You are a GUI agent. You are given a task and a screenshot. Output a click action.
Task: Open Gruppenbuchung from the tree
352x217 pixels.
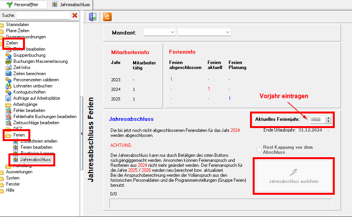tap(29, 55)
